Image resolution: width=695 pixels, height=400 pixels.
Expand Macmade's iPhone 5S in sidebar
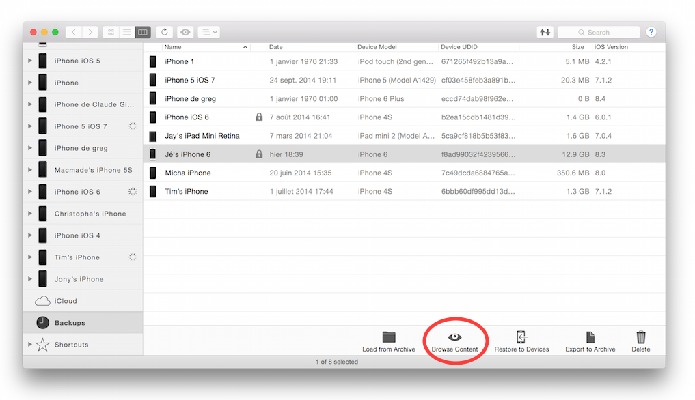[30, 170]
